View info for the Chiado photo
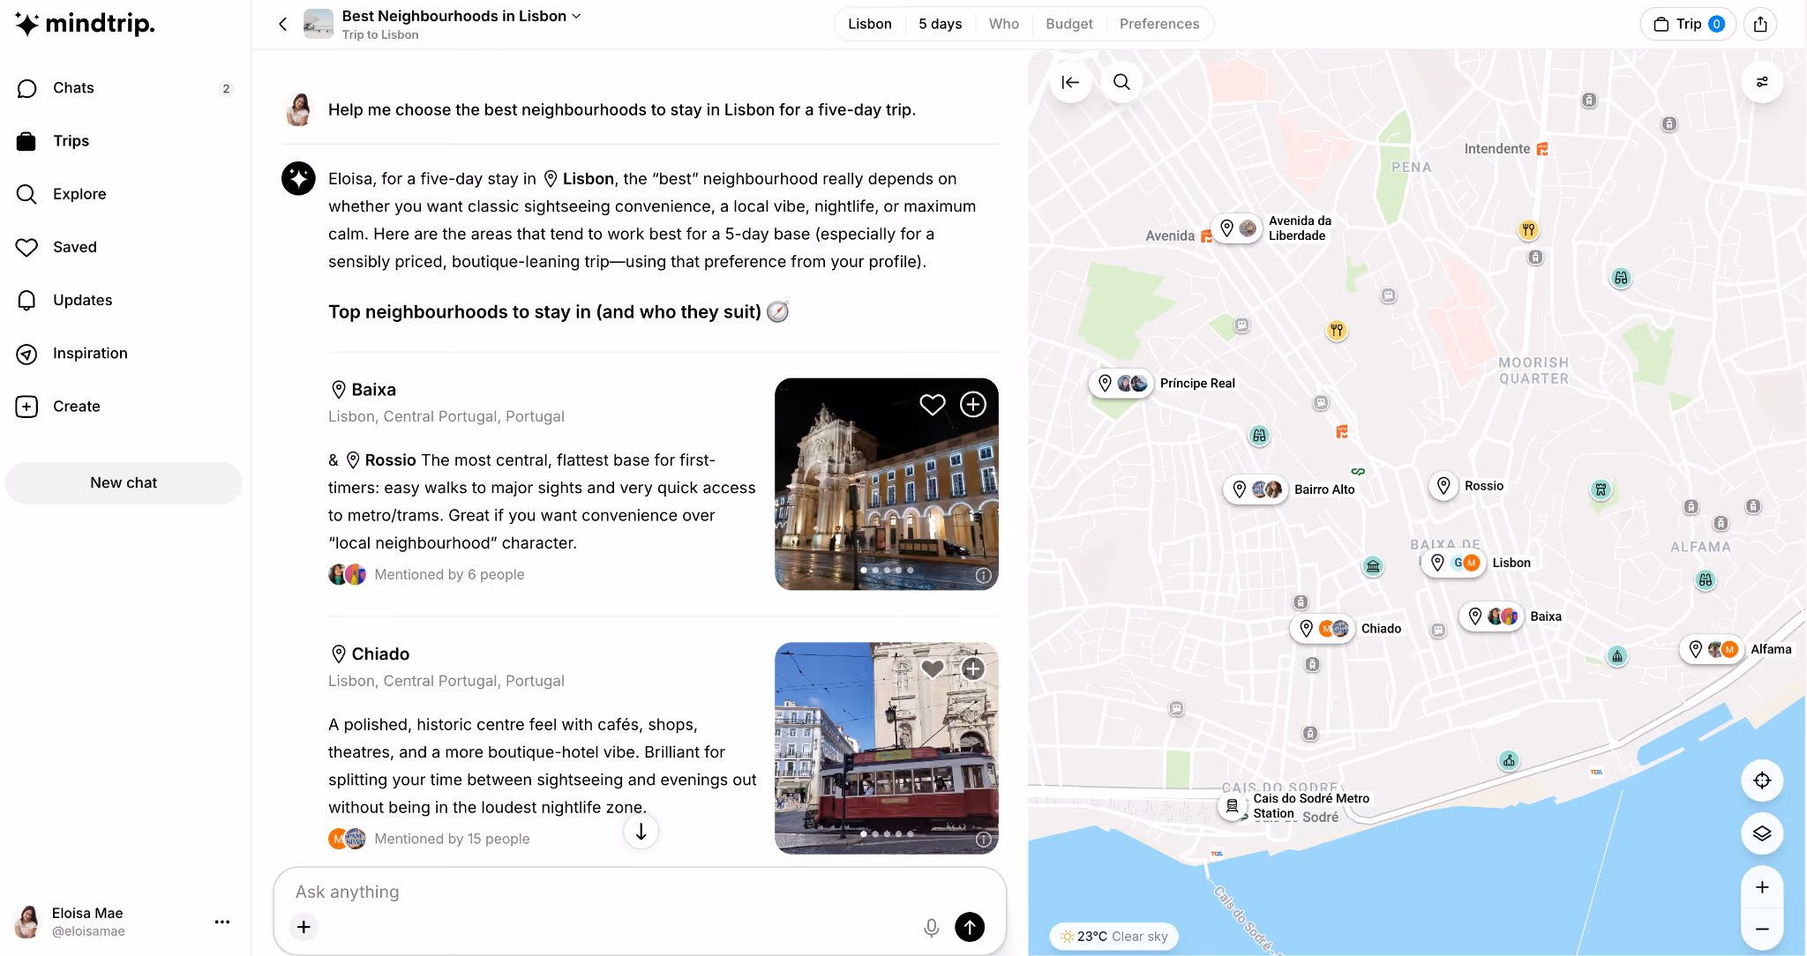Viewport: 1807px width, 956px height. point(983,840)
